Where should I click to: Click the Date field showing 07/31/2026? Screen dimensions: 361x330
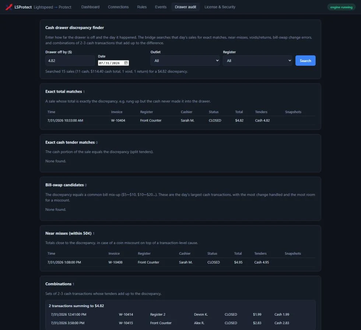[113, 63]
